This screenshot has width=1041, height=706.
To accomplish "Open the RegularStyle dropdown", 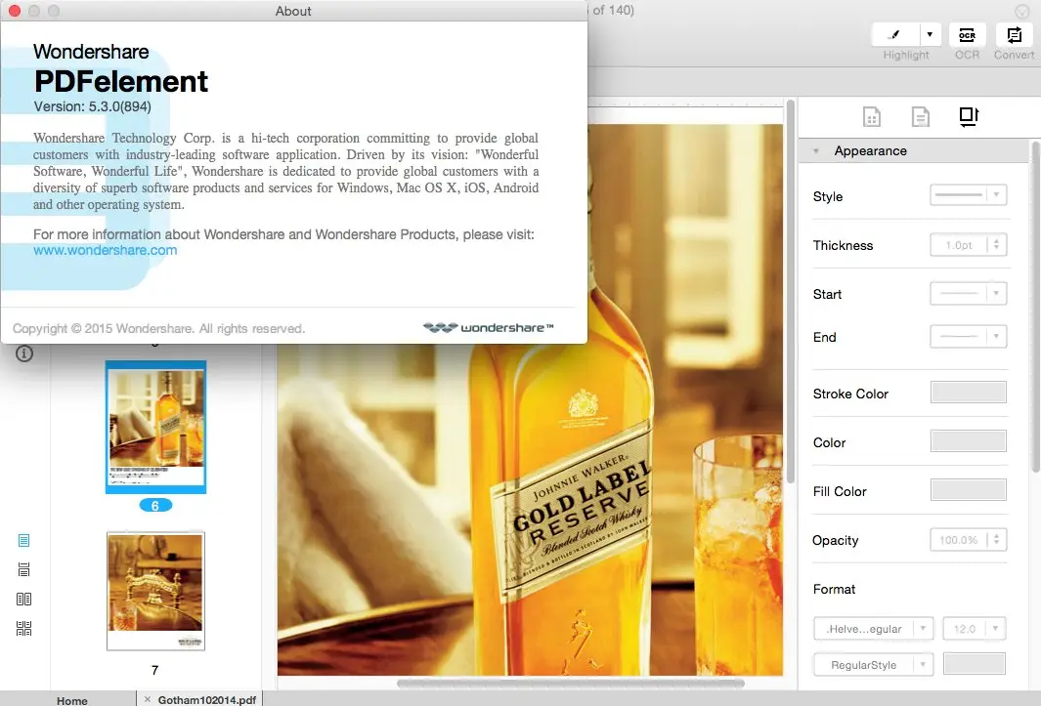I will 873,664.
